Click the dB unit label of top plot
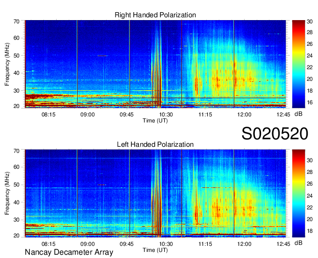 pos(298,114)
